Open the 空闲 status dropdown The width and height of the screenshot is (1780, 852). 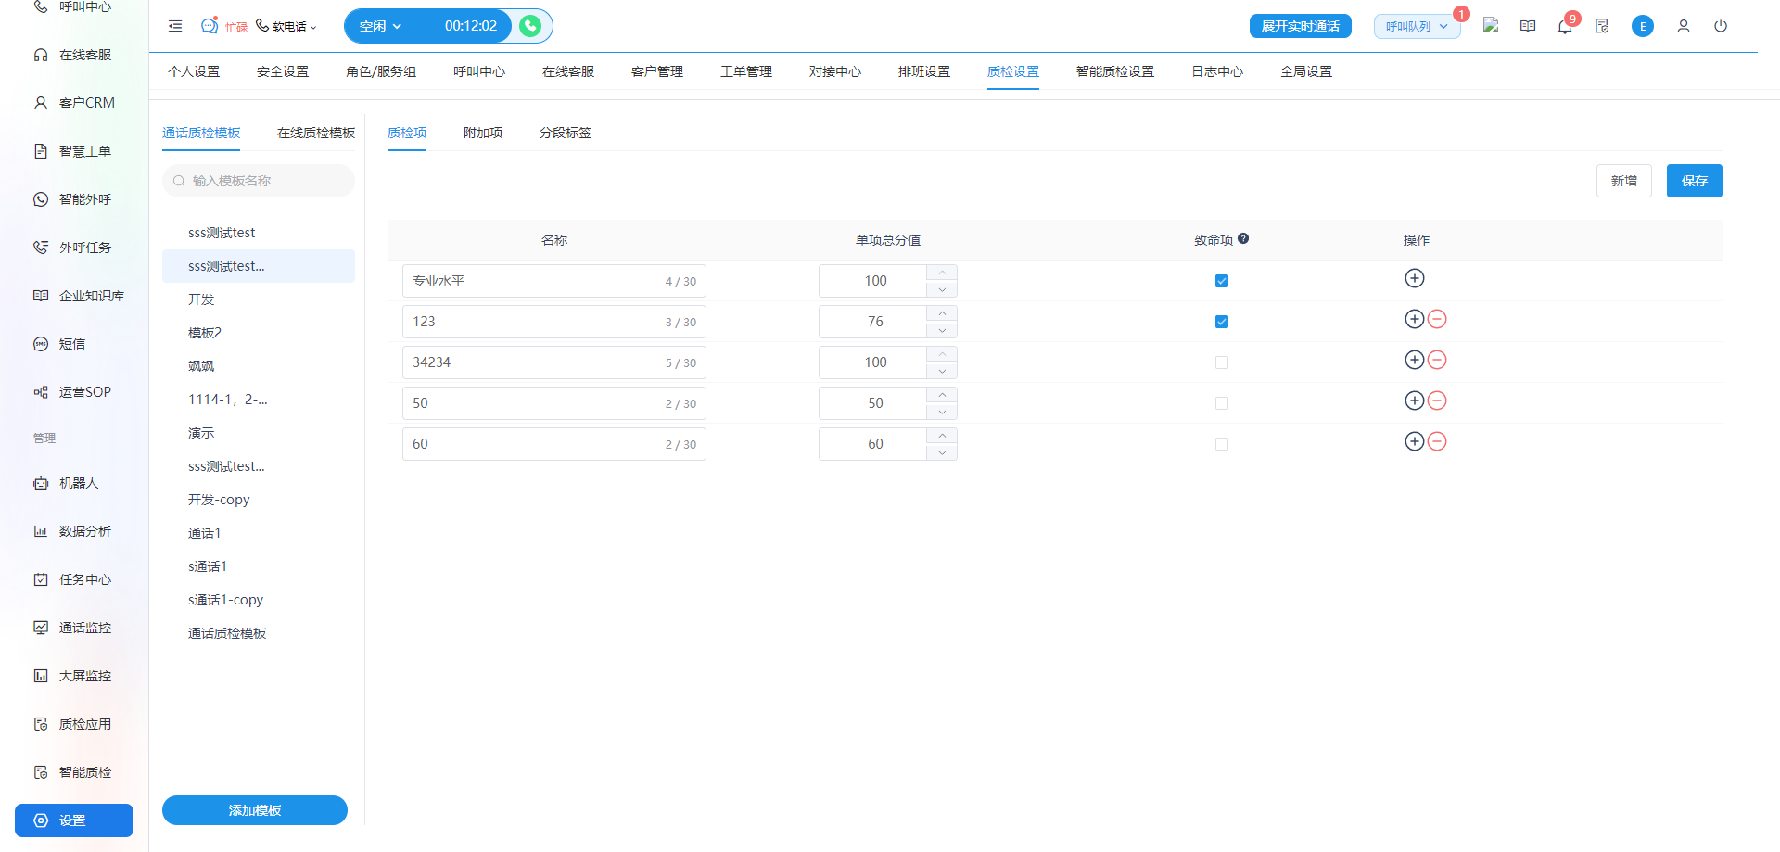381,26
